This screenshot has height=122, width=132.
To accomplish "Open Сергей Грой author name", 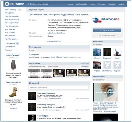I will [x=43, y=116].
